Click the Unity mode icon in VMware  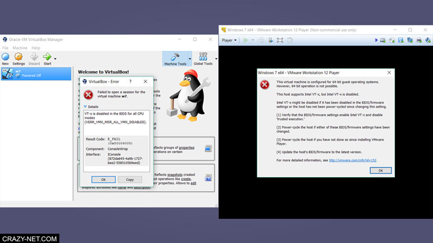290,40
